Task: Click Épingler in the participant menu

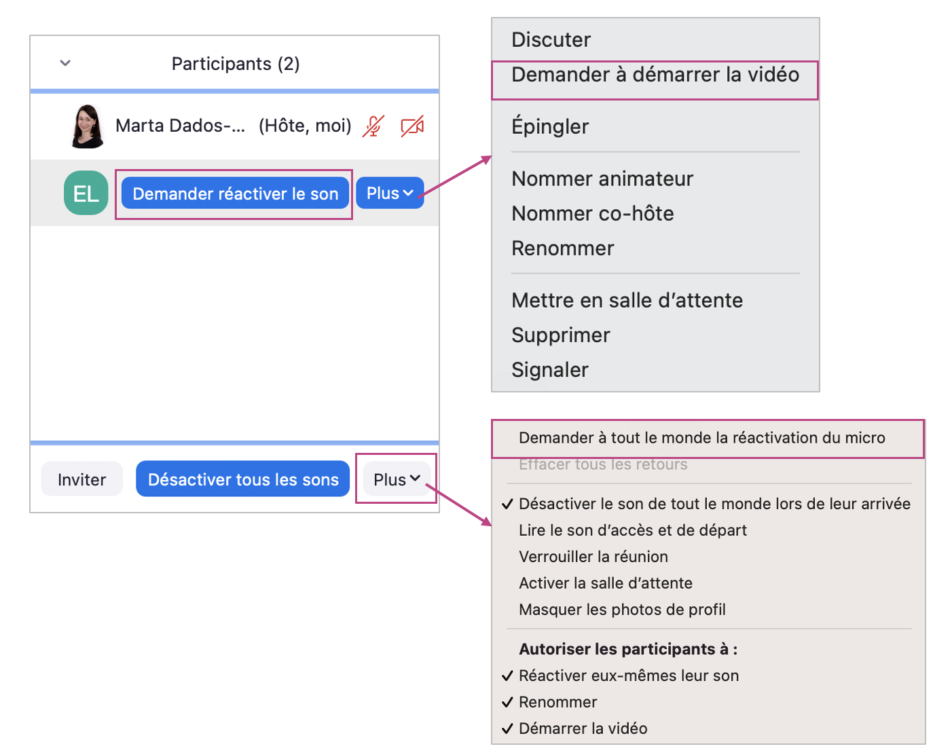Action: click(x=550, y=126)
